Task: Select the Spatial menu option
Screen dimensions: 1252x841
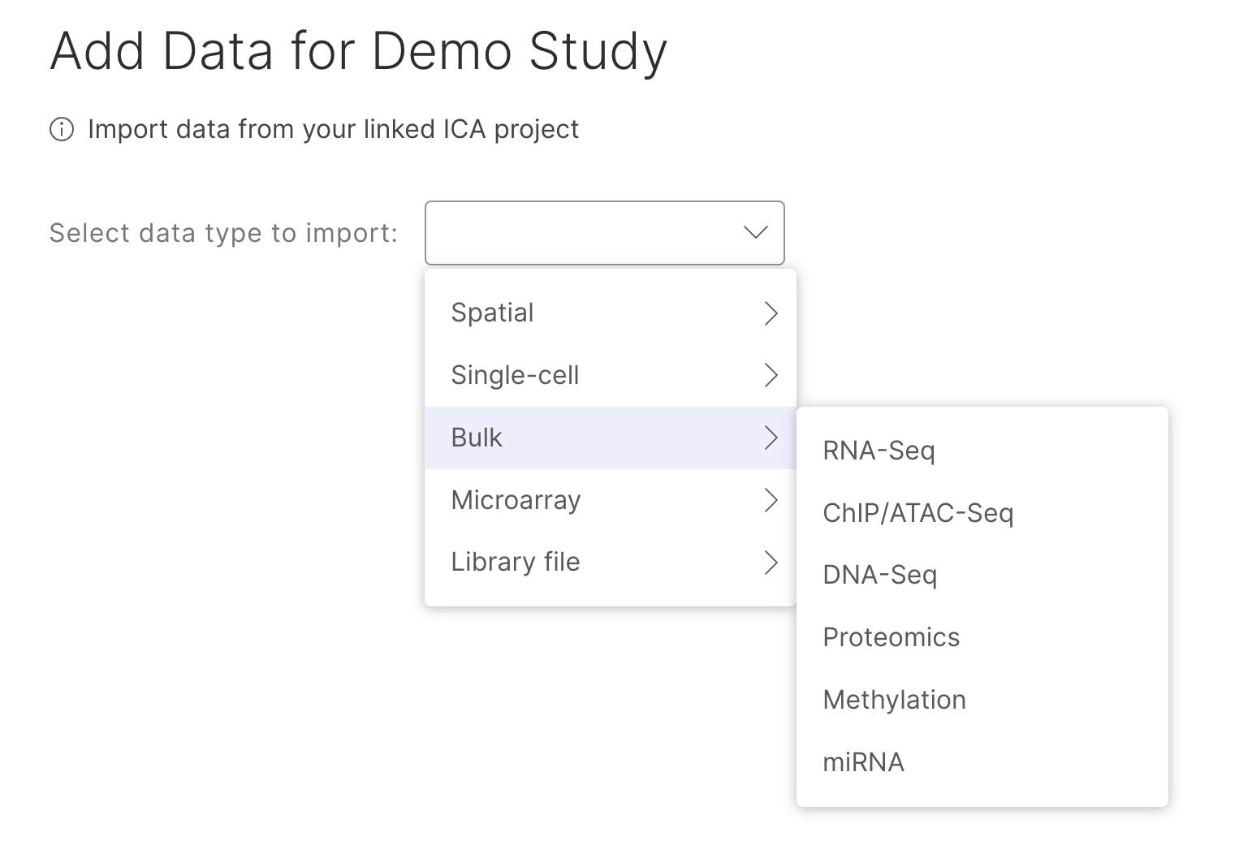Action: [x=492, y=313]
